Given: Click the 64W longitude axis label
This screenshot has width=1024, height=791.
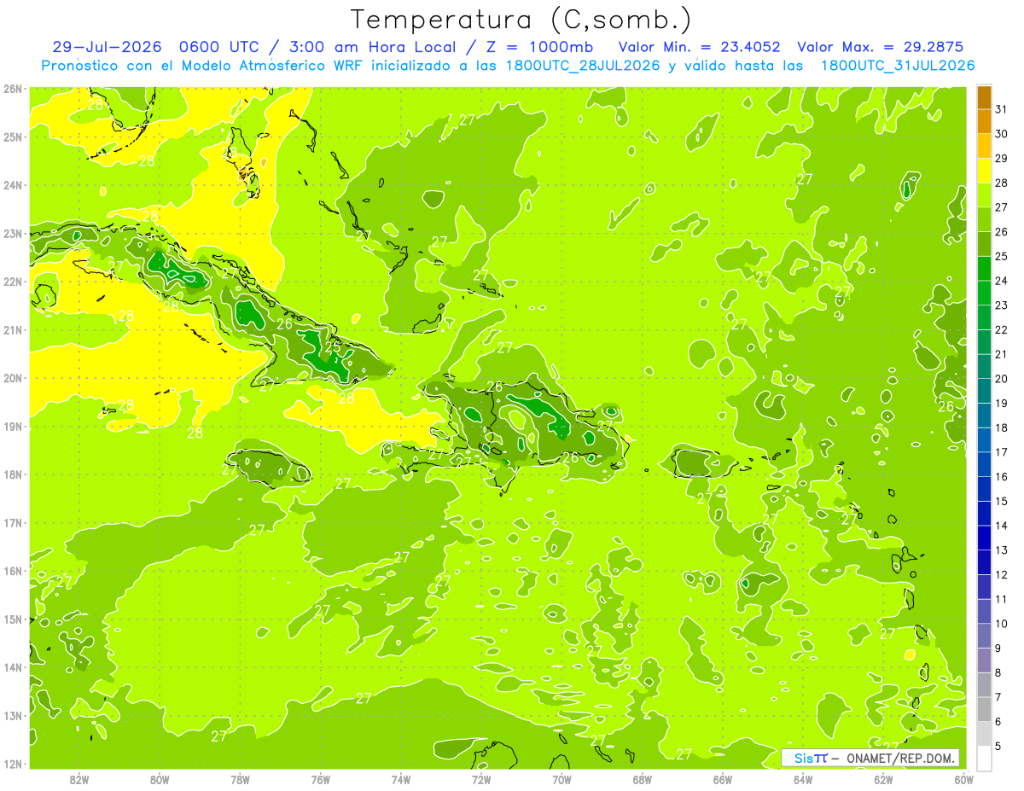Looking at the screenshot, I should click(803, 779).
